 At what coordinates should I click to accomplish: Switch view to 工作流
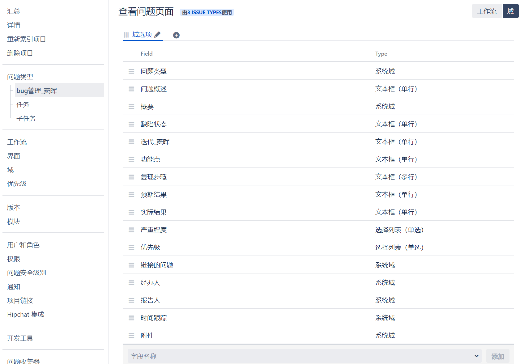click(x=487, y=11)
